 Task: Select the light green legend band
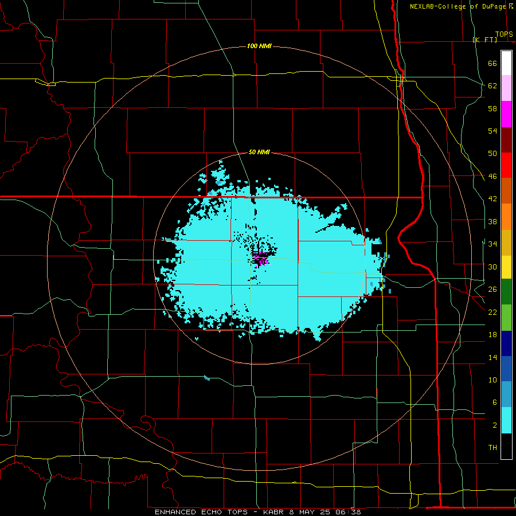click(x=506, y=318)
